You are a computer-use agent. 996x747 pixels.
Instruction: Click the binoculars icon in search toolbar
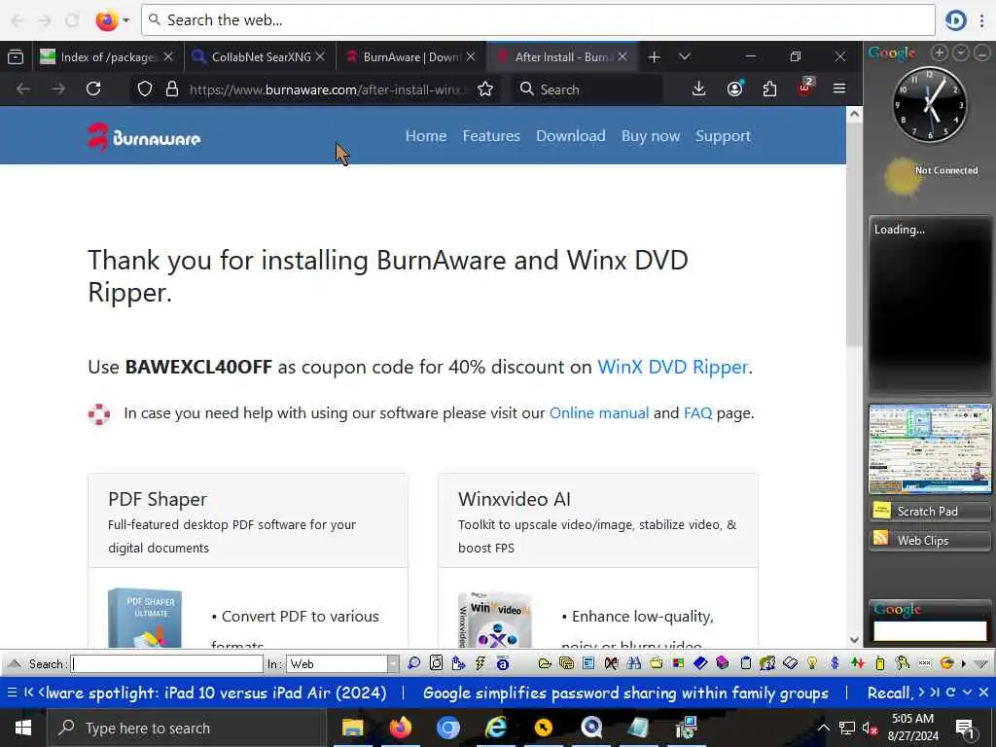[633, 663]
